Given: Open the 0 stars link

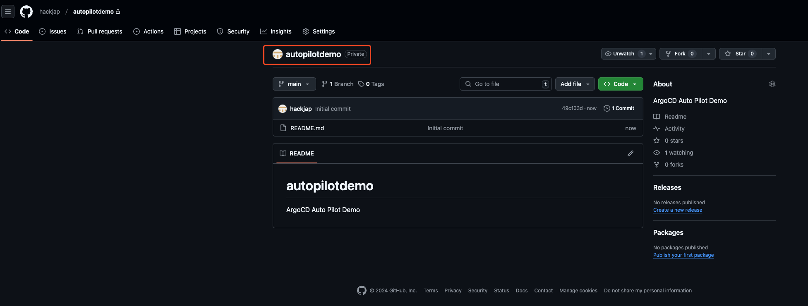Looking at the screenshot, I should click(x=668, y=141).
